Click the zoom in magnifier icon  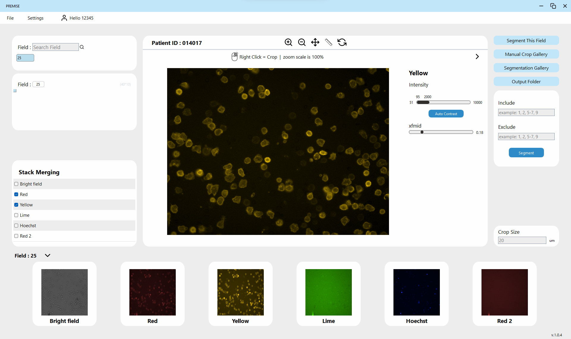tap(288, 42)
